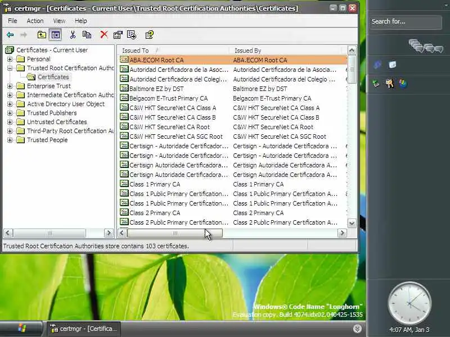Select Autoridad Certificadora de la Asoc... row
The height and width of the screenshot is (337, 450).
pos(233,70)
